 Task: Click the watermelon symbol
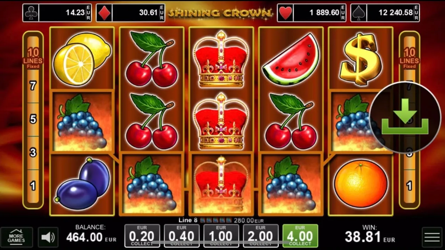click(x=291, y=59)
